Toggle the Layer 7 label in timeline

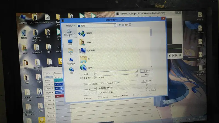coord(50,104)
